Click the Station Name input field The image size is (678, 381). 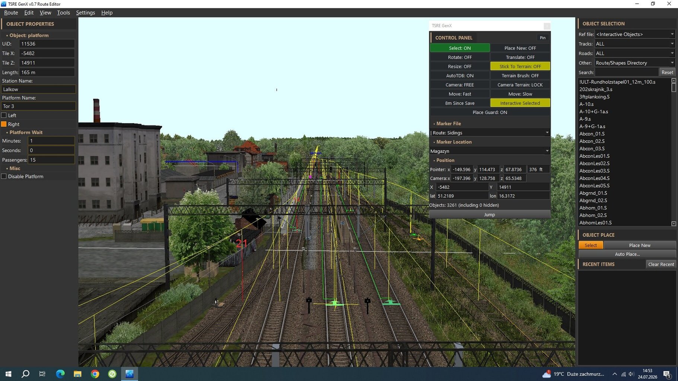click(38, 89)
